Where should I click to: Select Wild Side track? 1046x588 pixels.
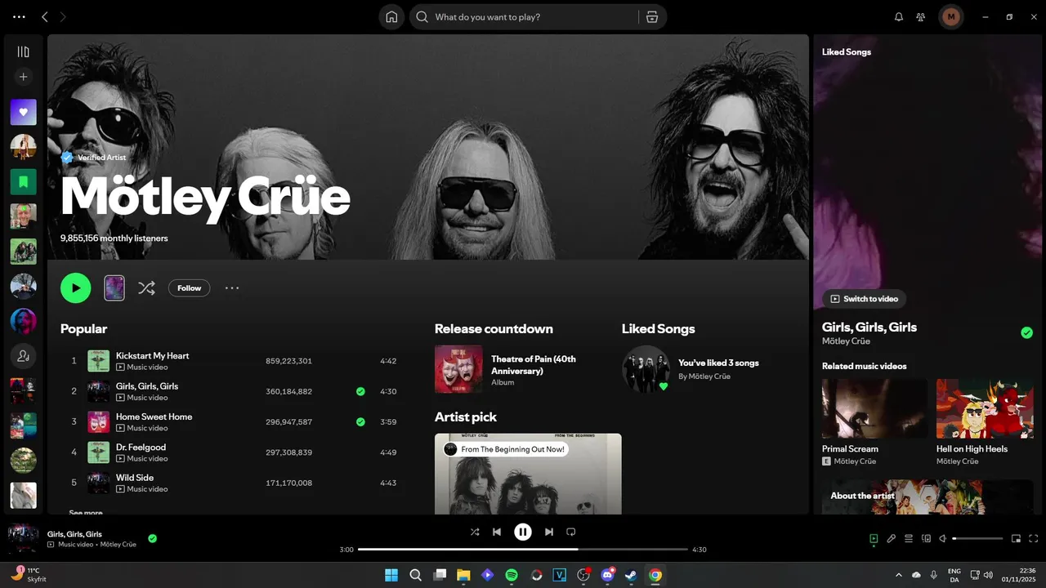click(233, 483)
